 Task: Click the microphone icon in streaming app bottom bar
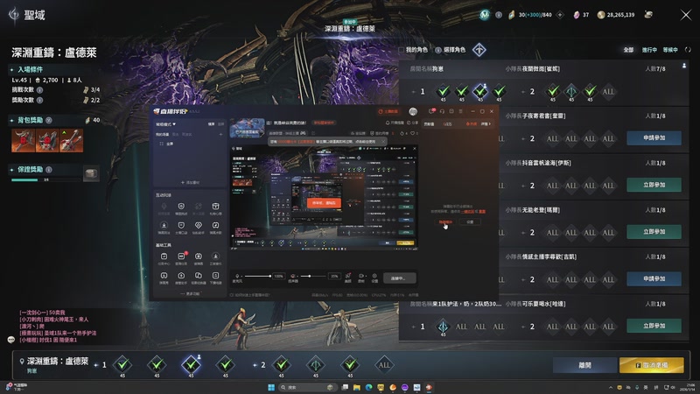pyautogui.click(x=237, y=276)
